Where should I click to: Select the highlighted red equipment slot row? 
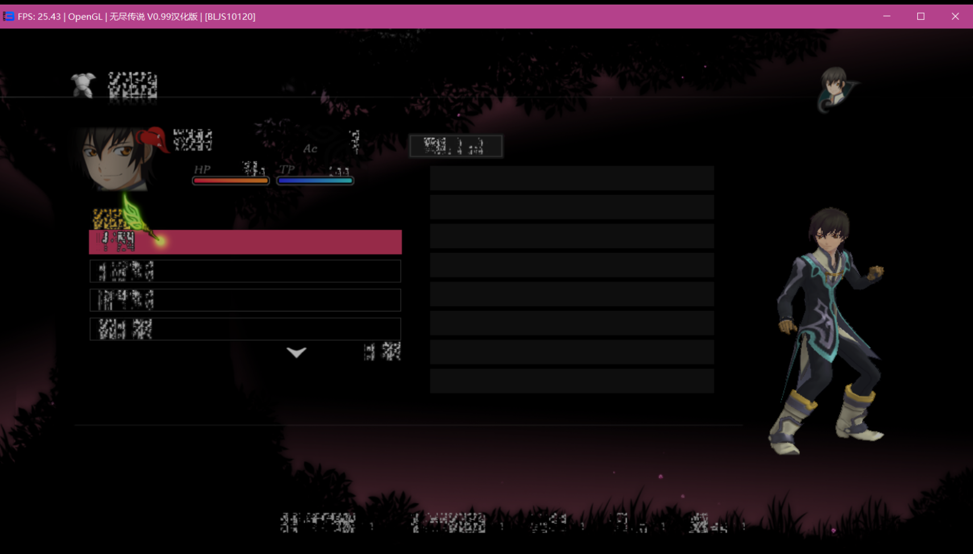pyautogui.click(x=245, y=242)
